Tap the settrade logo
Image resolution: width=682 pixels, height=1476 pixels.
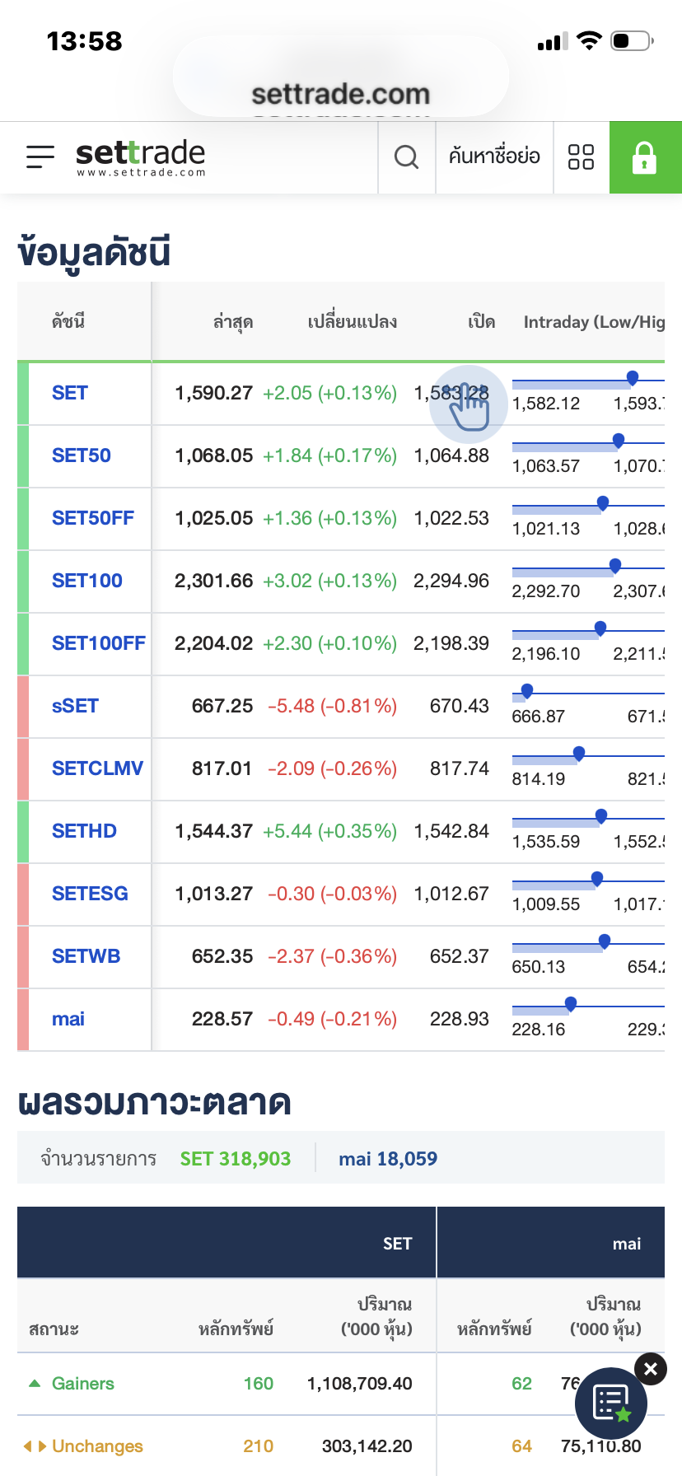(140, 156)
